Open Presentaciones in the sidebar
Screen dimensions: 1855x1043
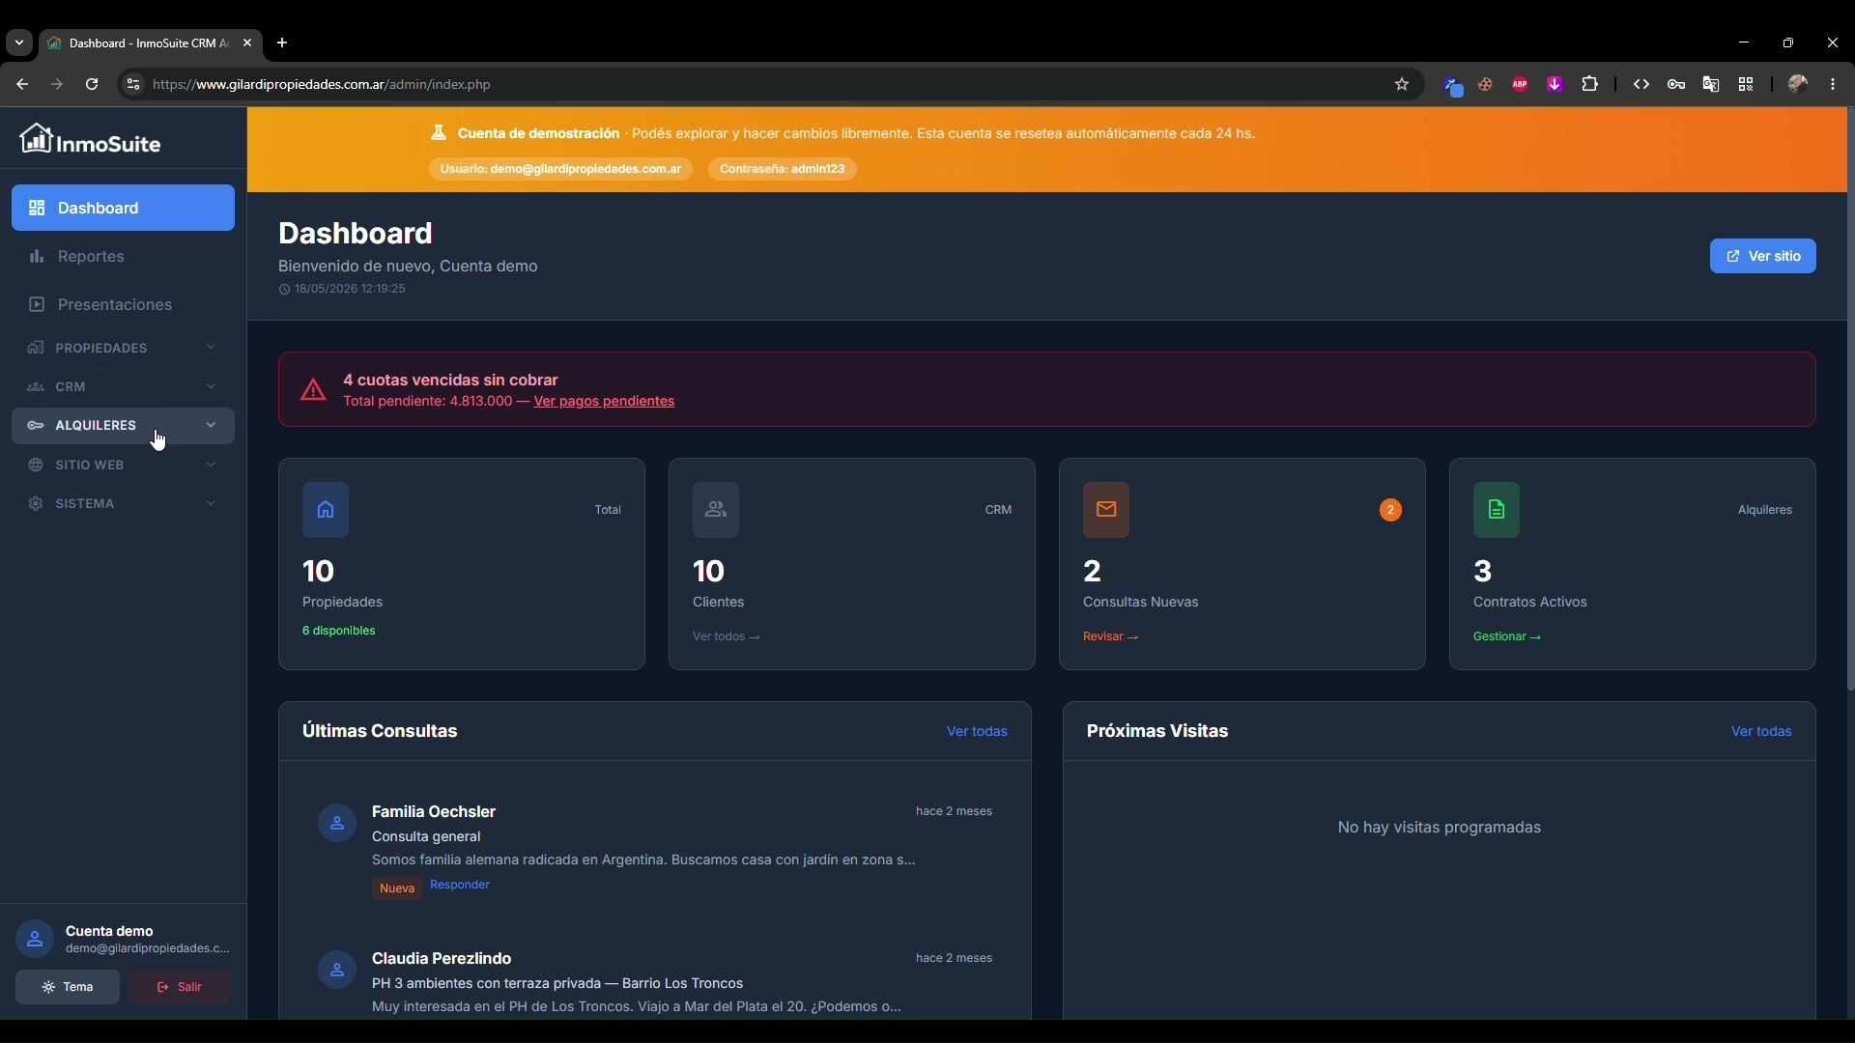(x=123, y=304)
